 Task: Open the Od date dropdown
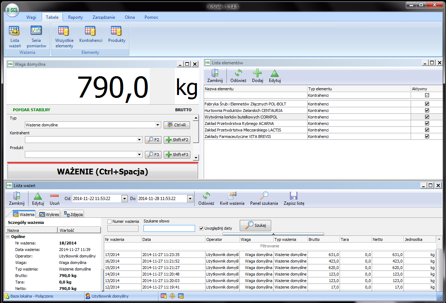pyautogui.click(x=124, y=199)
